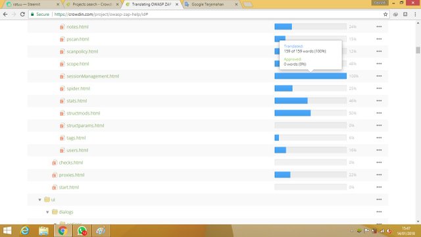Click the file icon next to structmods.html
The height and width of the screenshot is (237, 421).
coord(62,113)
